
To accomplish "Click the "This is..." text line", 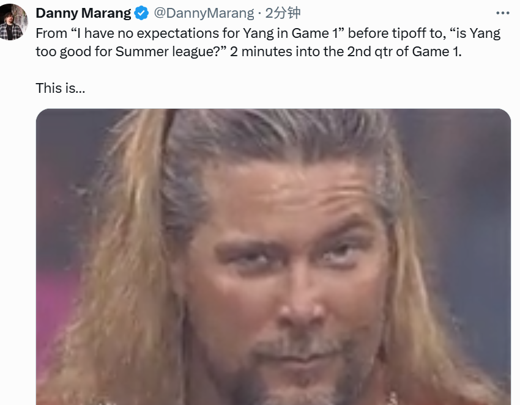I will [60, 88].
